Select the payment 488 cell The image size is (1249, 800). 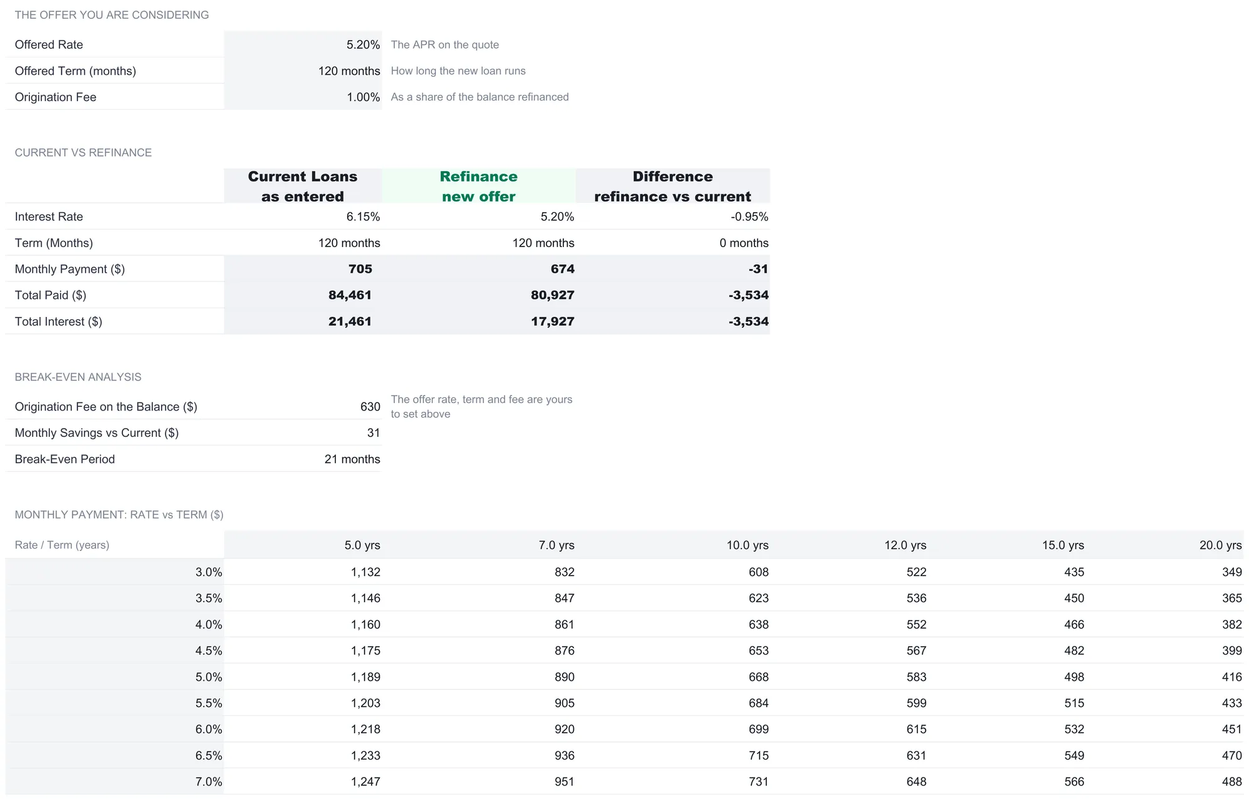1165,781
